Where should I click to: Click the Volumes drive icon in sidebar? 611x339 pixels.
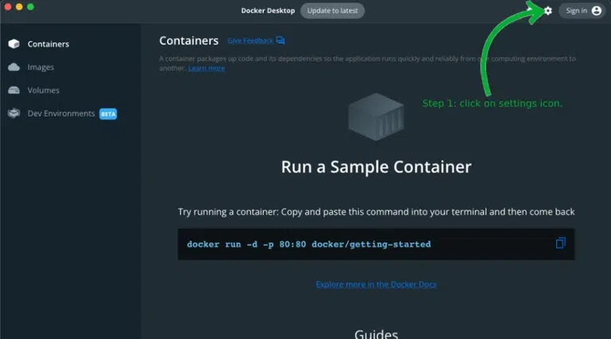(x=14, y=91)
